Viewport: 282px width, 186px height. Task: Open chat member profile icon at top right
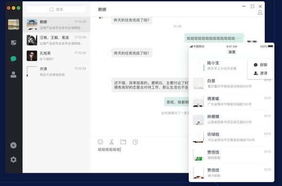point(260,12)
